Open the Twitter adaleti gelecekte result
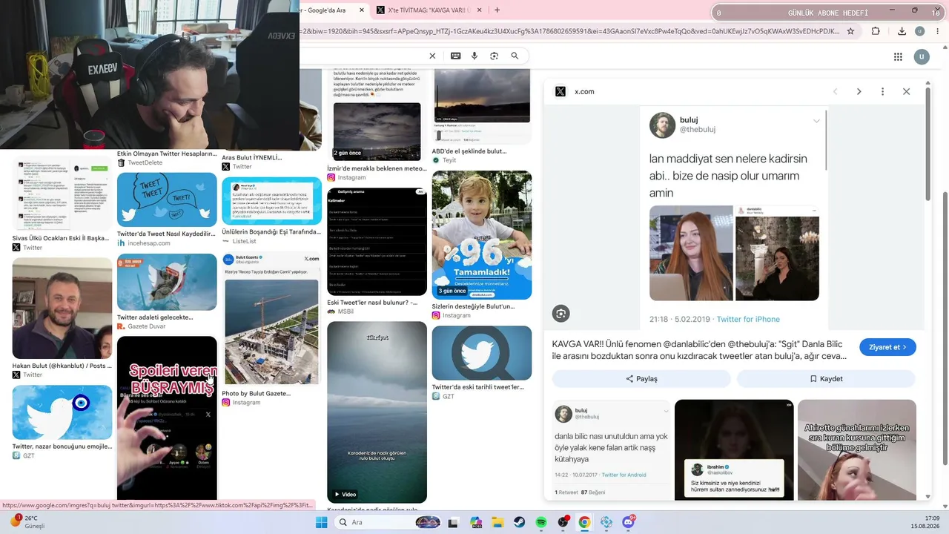This screenshot has height=534, width=949. point(155,317)
